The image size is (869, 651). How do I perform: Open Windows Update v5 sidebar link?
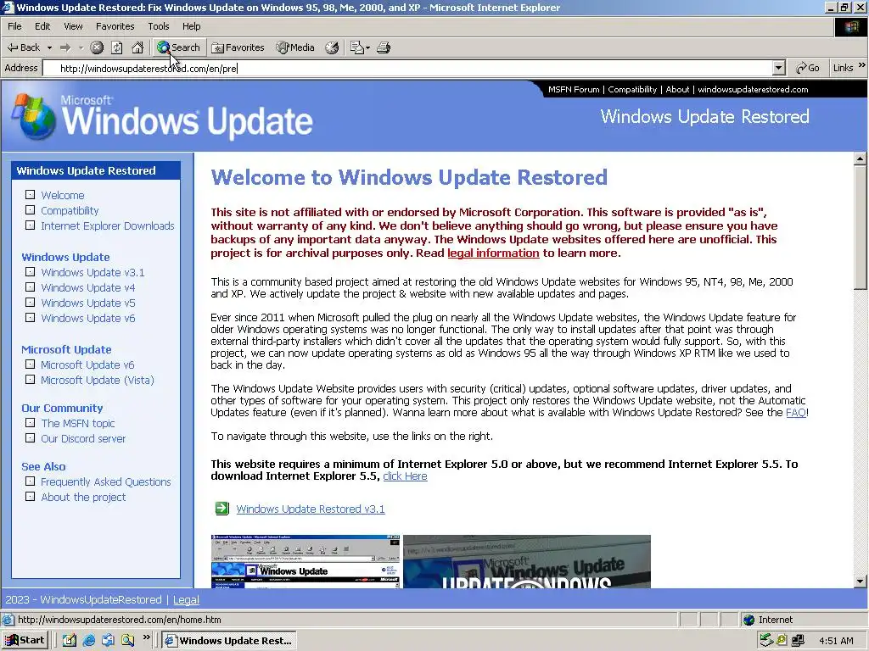[x=88, y=303]
